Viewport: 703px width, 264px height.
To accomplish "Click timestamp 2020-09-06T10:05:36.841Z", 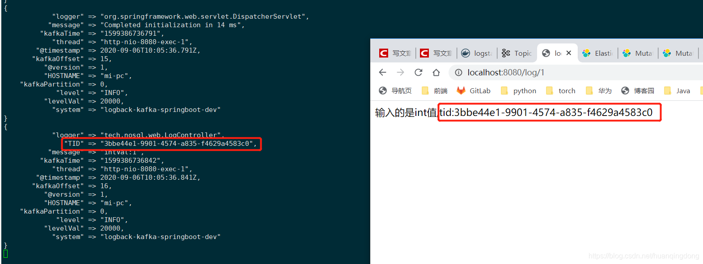I will pyautogui.click(x=148, y=177).
